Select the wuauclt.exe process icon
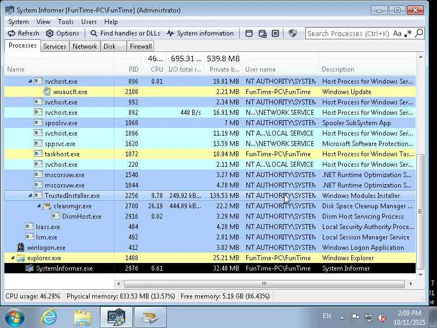The width and height of the screenshot is (437, 328). (47, 91)
